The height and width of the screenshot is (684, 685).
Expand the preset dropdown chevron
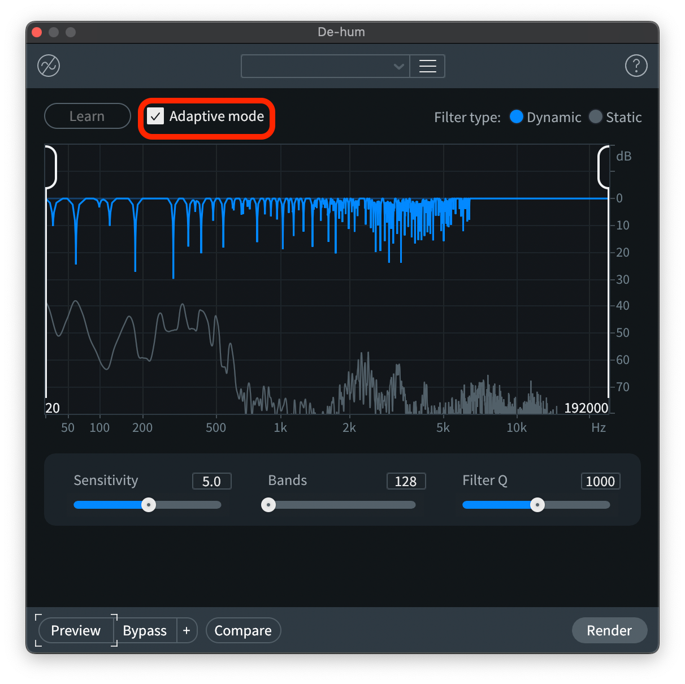coord(398,66)
